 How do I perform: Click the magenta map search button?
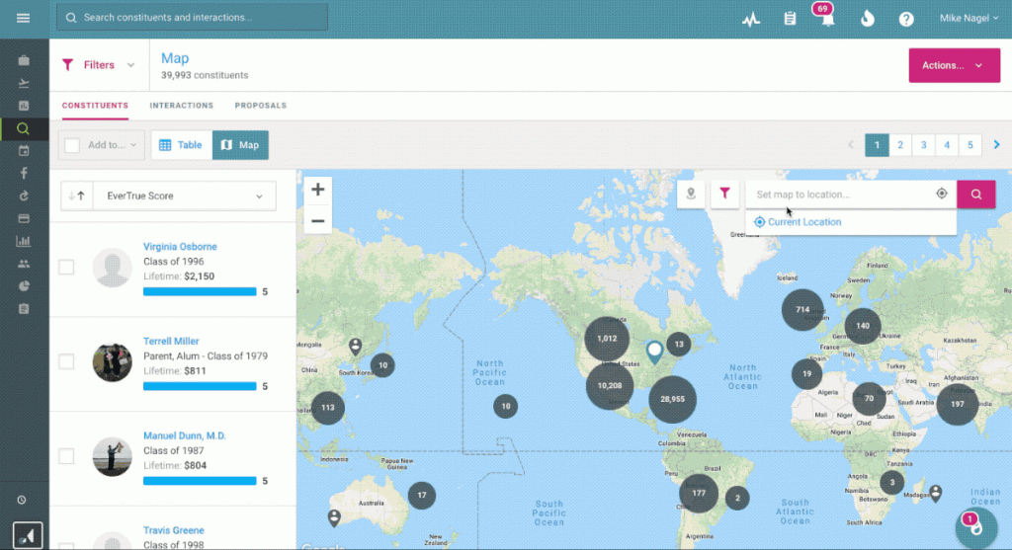coord(975,195)
